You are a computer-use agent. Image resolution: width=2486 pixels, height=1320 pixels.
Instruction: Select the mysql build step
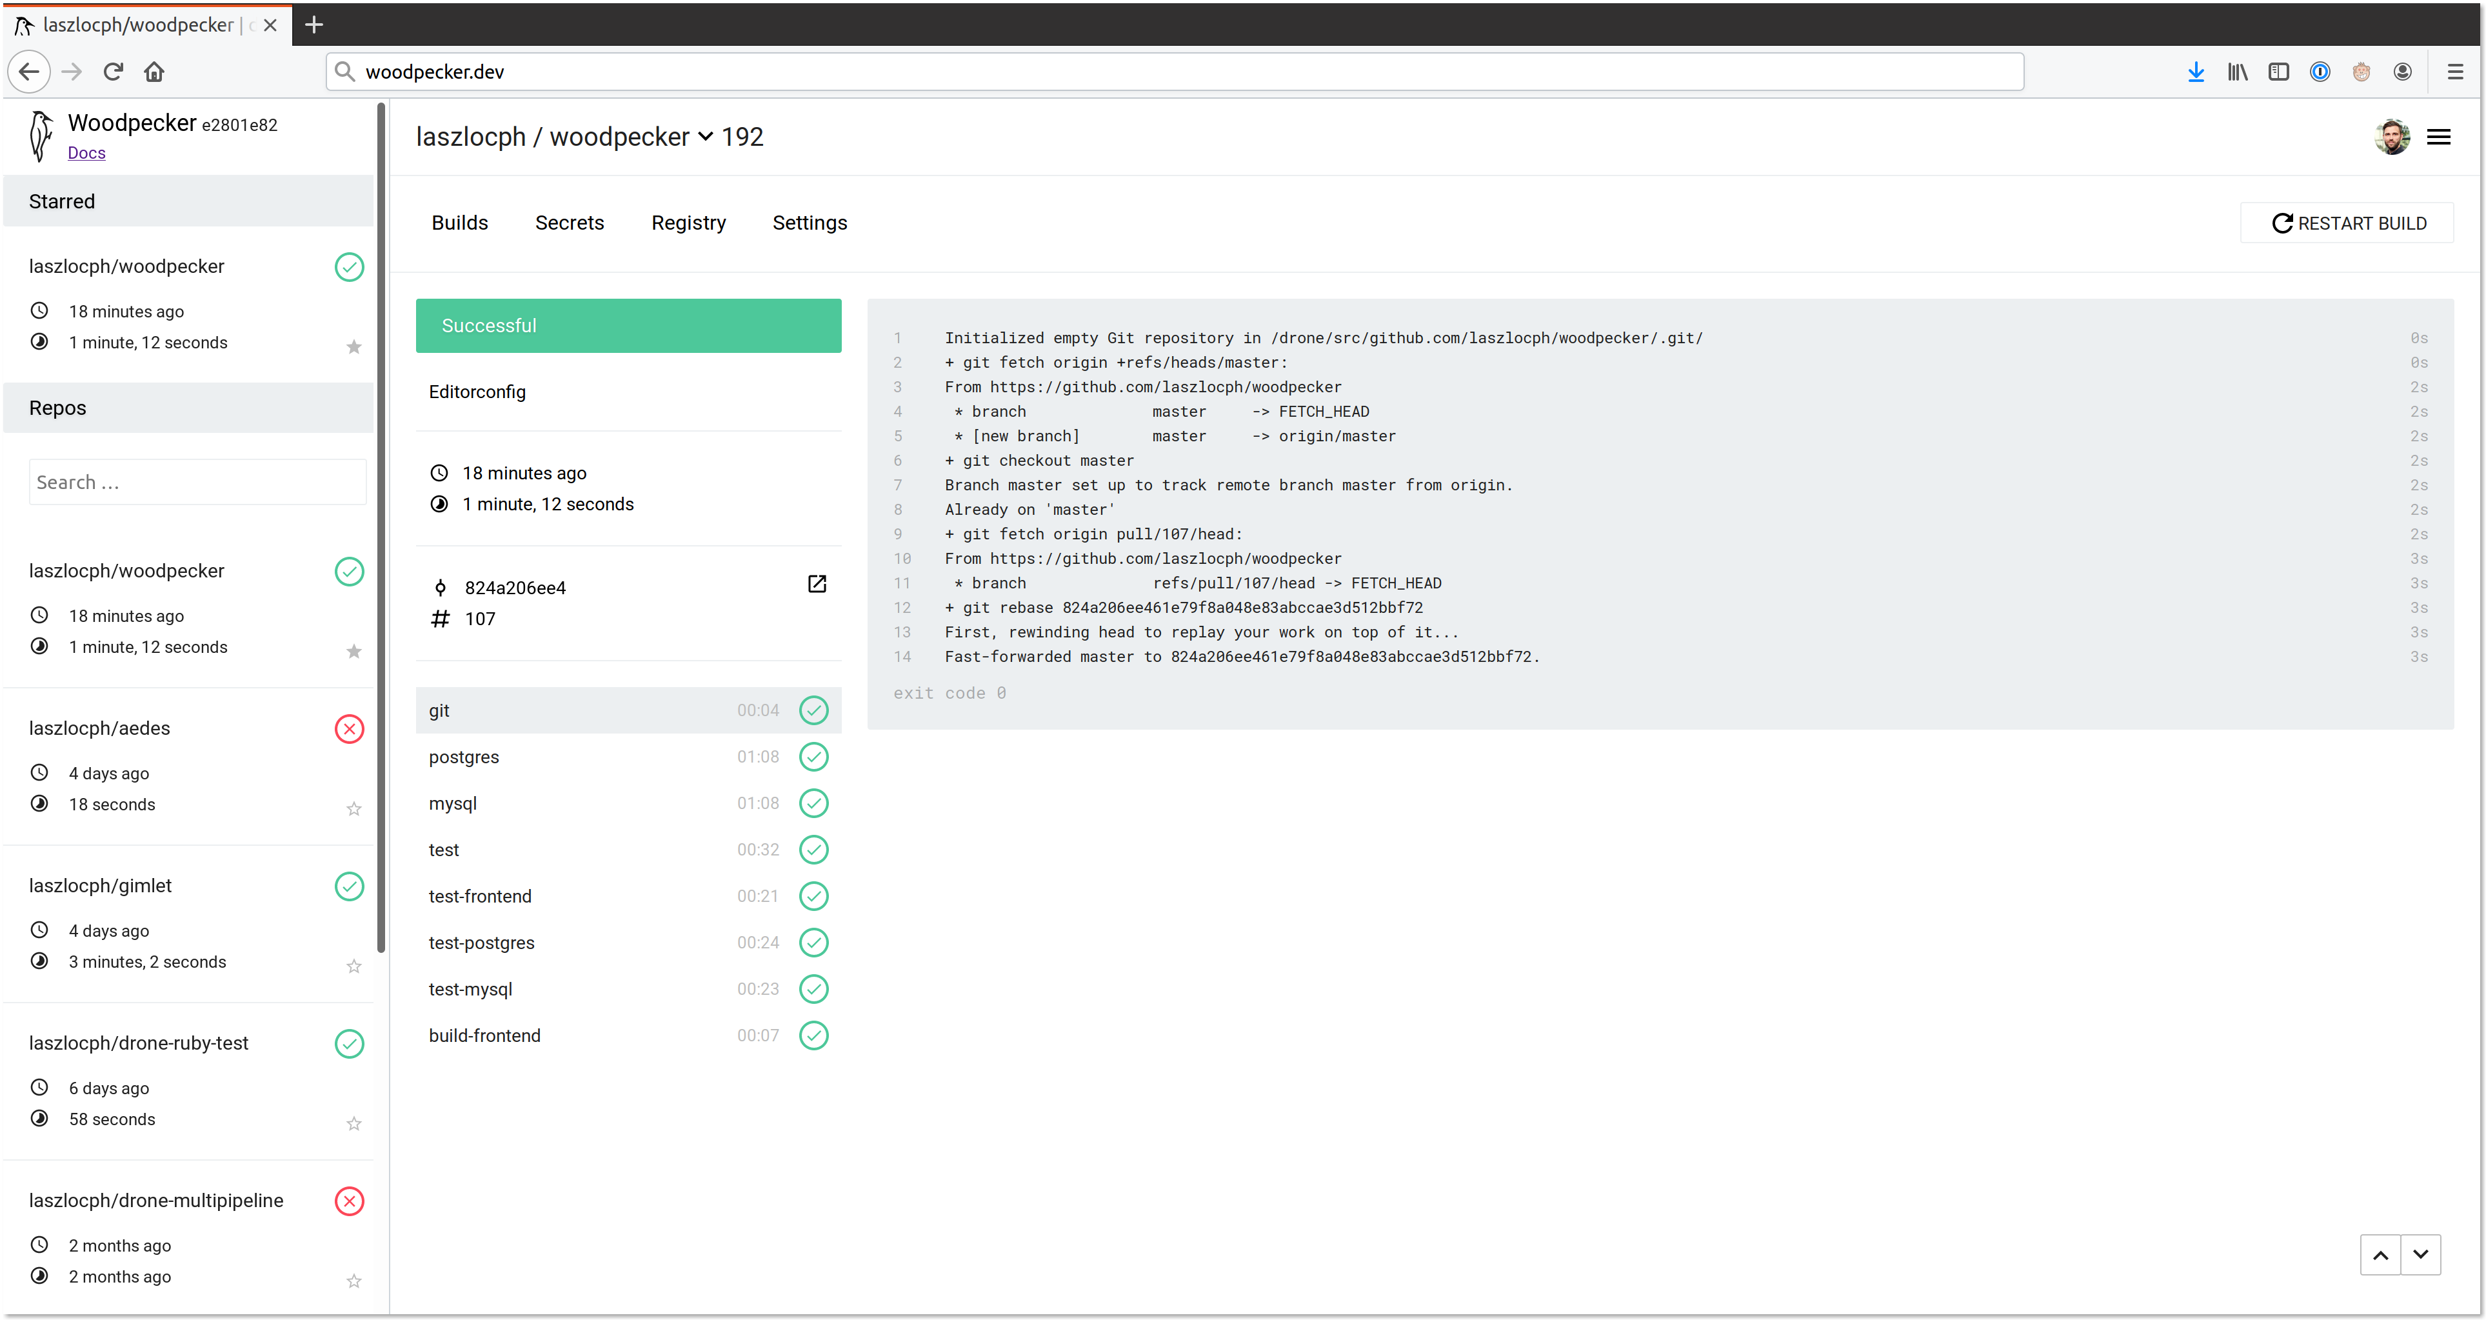(628, 803)
